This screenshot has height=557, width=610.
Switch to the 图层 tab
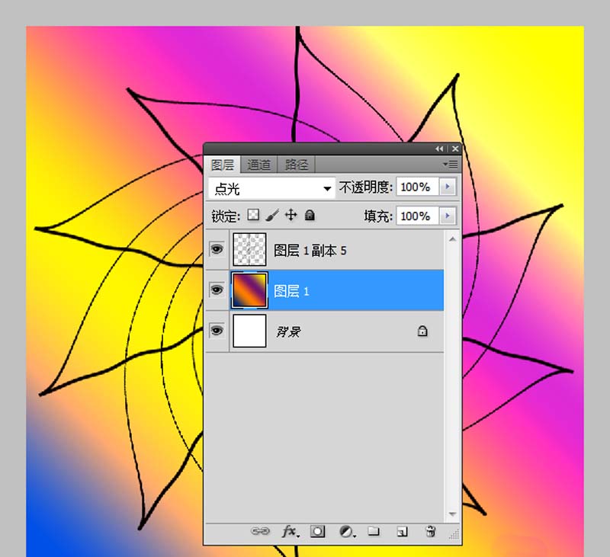point(223,165)
